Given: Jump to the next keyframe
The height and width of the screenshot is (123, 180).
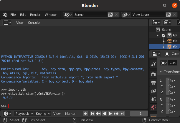Looking at the screenshot, I should click(x=116, y=114).
